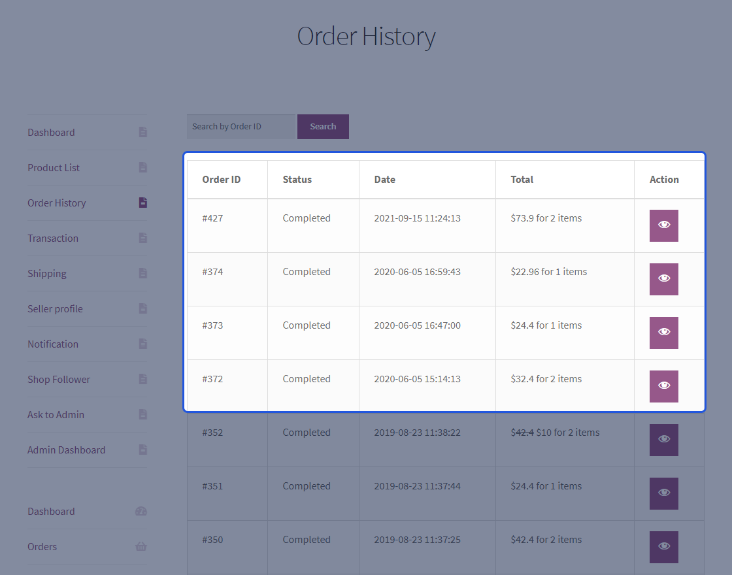Open the Product List menu item

click(x=54, y=167)
